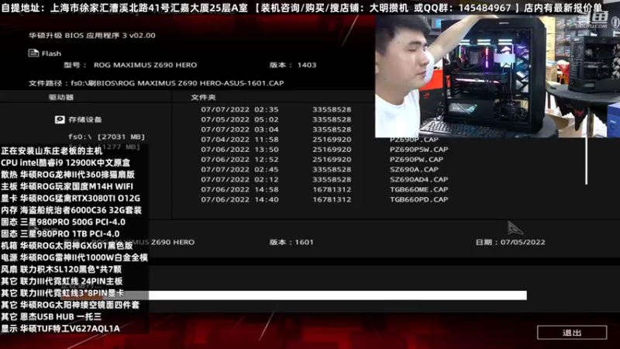Click the overlay line 显卡 华硕ROG猛禽RTX3080TI
The image size is (620, 349).
[71, 199]
